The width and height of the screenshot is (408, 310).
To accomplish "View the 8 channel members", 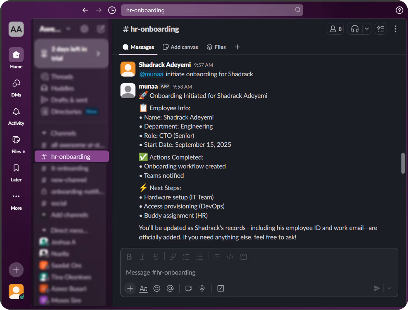I will click(x=335, y=29).
